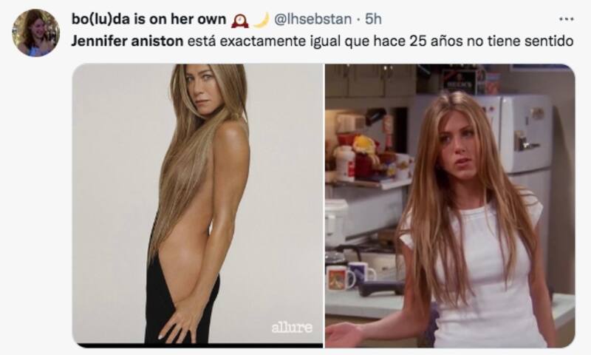Click the crescent moon emoji beside the name
Screen dimensions: 591x355
261,20
